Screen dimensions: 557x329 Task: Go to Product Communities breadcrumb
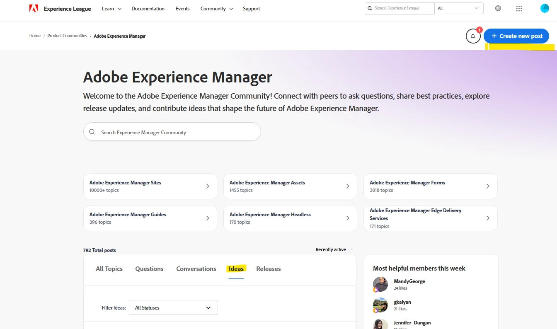[67, 36]
